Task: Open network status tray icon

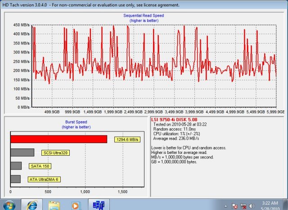Action: coord(243,206)
